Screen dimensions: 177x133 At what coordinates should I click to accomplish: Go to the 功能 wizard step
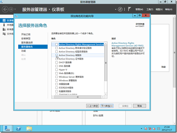[x=23, y=51]
